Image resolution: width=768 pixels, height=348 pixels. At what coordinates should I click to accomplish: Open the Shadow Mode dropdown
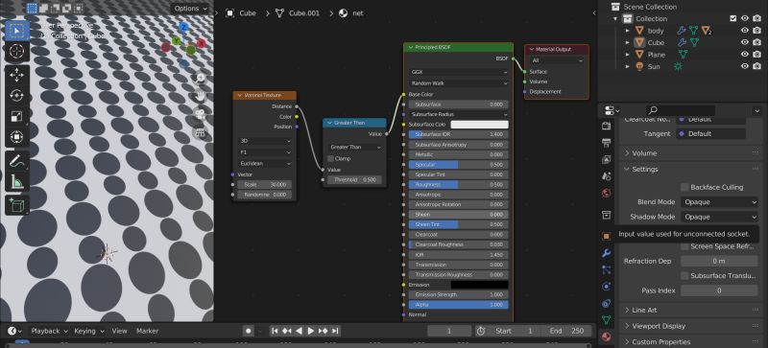719,217
